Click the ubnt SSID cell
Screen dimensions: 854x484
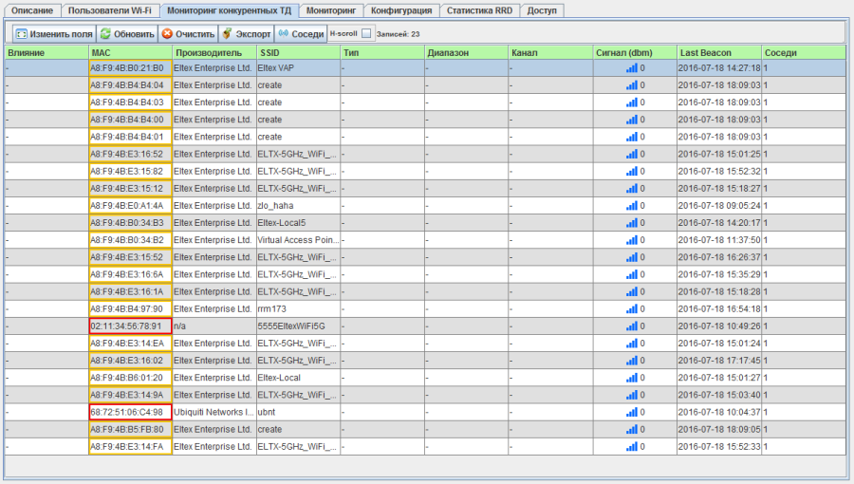point(299,412)
